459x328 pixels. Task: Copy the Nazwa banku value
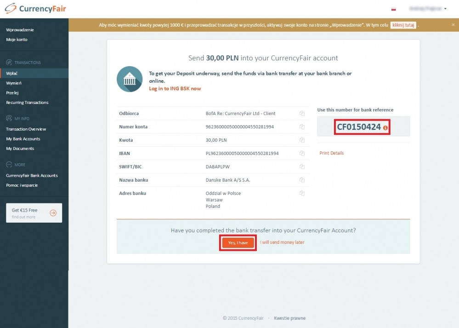click(x=302, y=180)
